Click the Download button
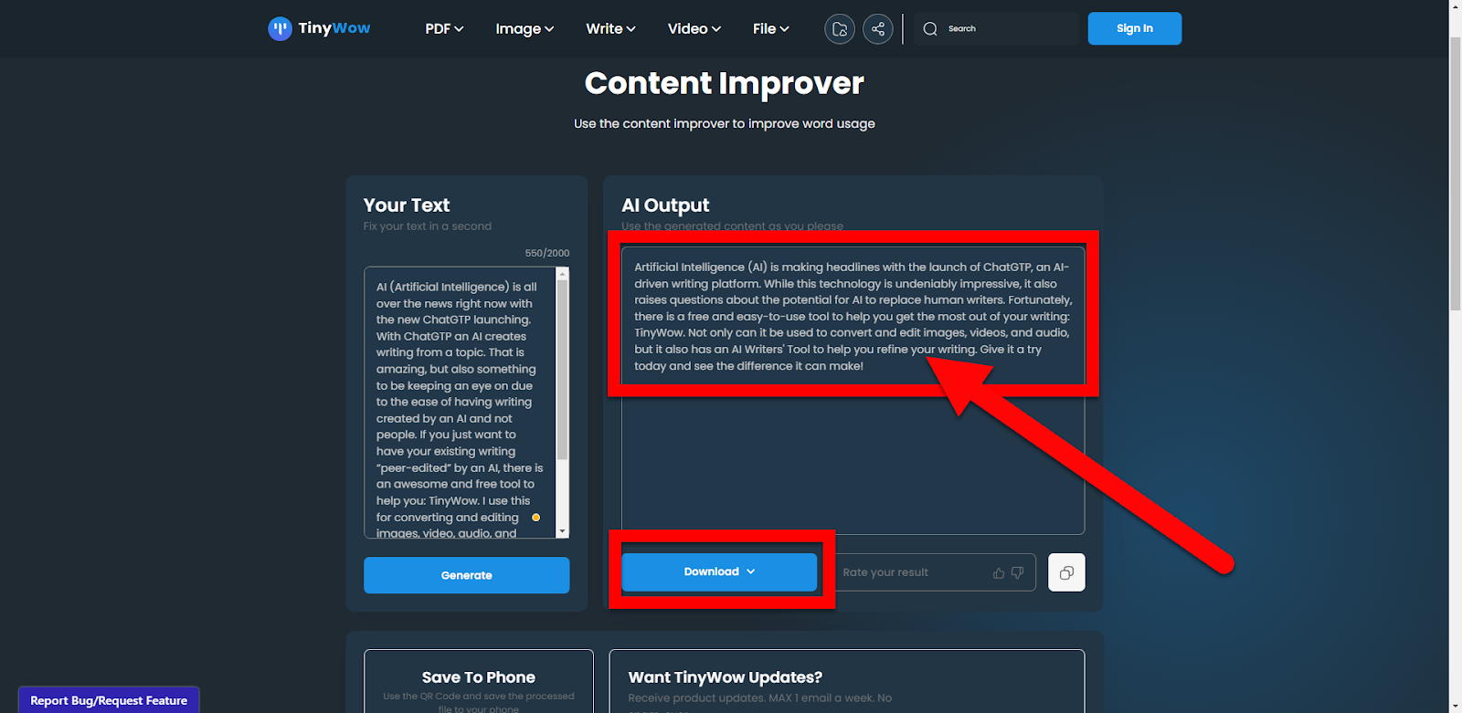The image size is (1462, 713). (719, 571)
